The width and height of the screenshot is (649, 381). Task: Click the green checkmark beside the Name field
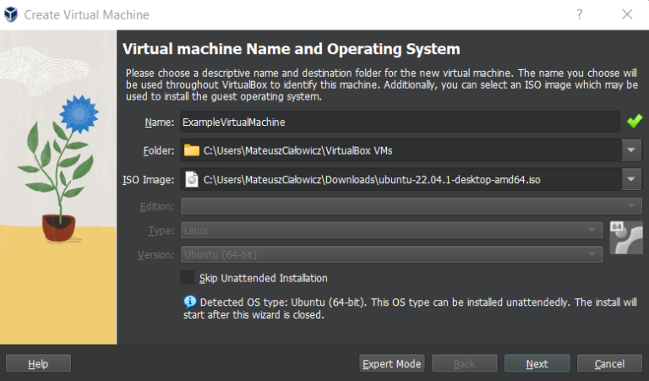(x=634, y=122)
